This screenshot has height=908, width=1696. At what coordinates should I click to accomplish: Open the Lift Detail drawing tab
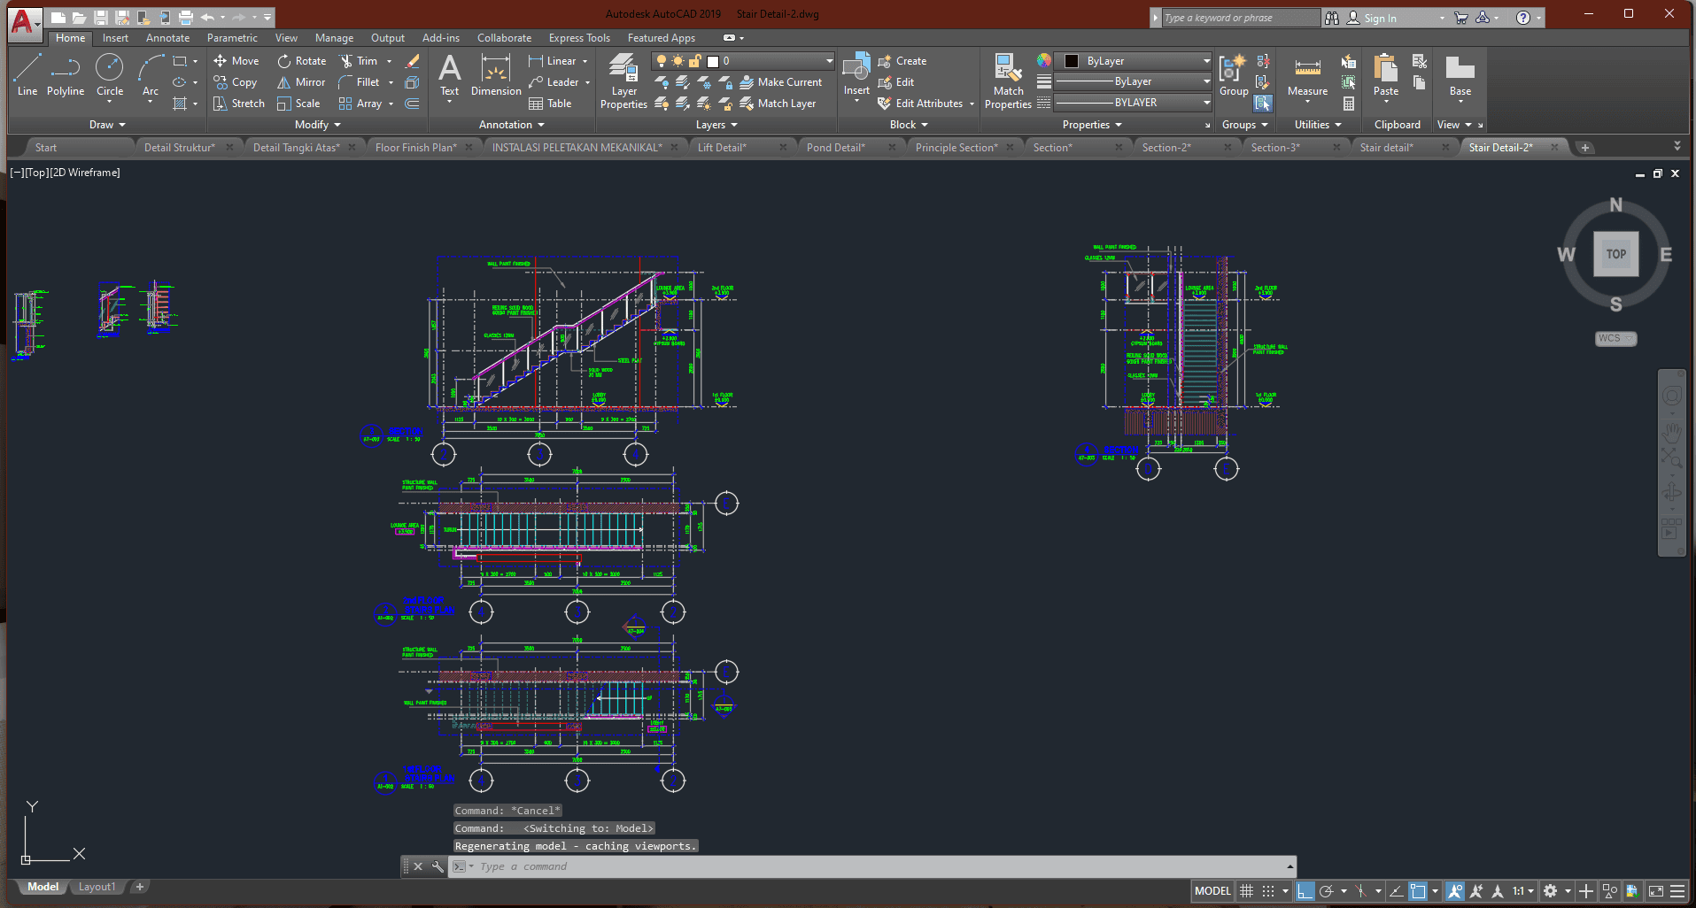tap(722, 148)
